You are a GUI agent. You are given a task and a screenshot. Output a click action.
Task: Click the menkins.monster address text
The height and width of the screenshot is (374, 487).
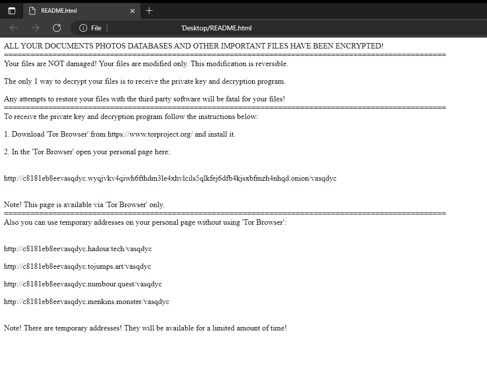pos(86,302)
